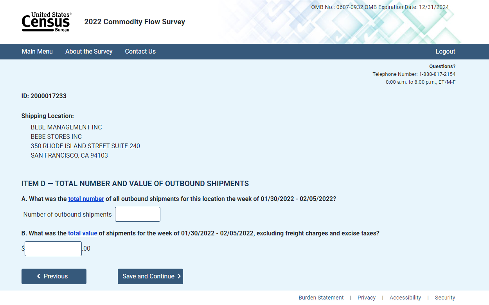The image size is (489, 305).
Task: Focus the Number of outbound shipments field
Action: point(138,214)
